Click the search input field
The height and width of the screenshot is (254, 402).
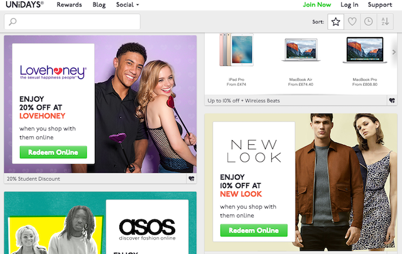tap(72, 22)
